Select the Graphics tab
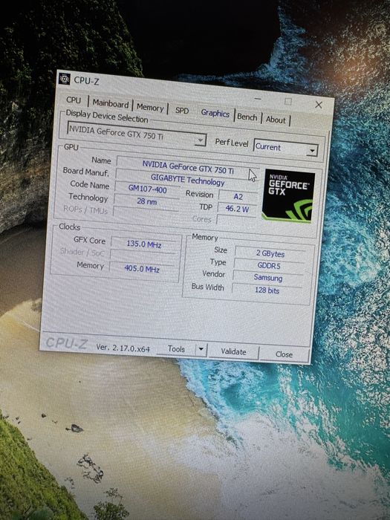The image size is (390, 520). 215,113
